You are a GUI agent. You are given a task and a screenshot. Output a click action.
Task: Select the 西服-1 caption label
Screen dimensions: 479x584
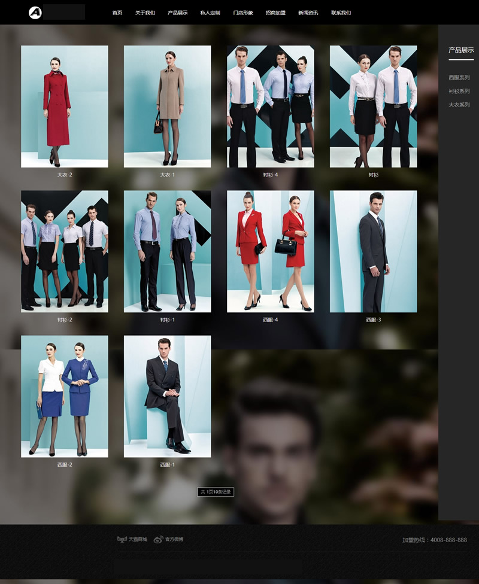168,465
